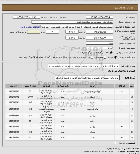Select the کالا radio button
This screenshot has width=140, height=154.
[x=111, y=53]
